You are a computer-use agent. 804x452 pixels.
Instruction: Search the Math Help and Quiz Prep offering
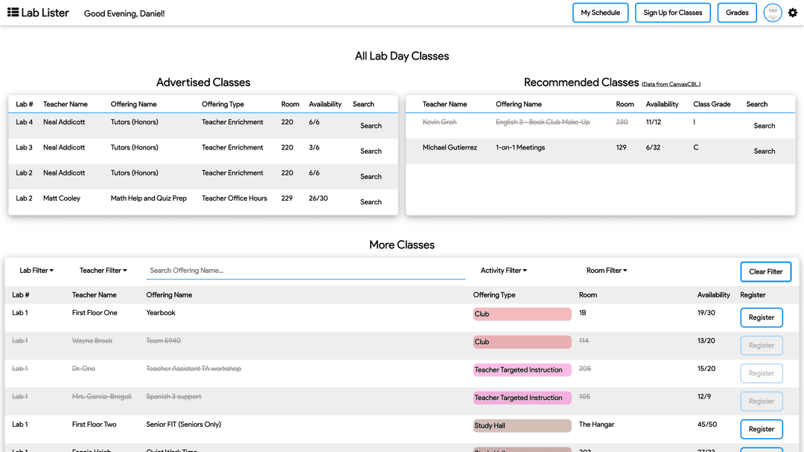[371, 202]
